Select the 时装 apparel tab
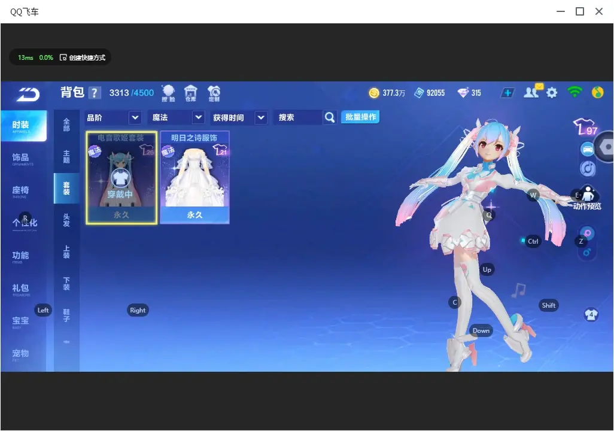 click(x=23, y=125)
